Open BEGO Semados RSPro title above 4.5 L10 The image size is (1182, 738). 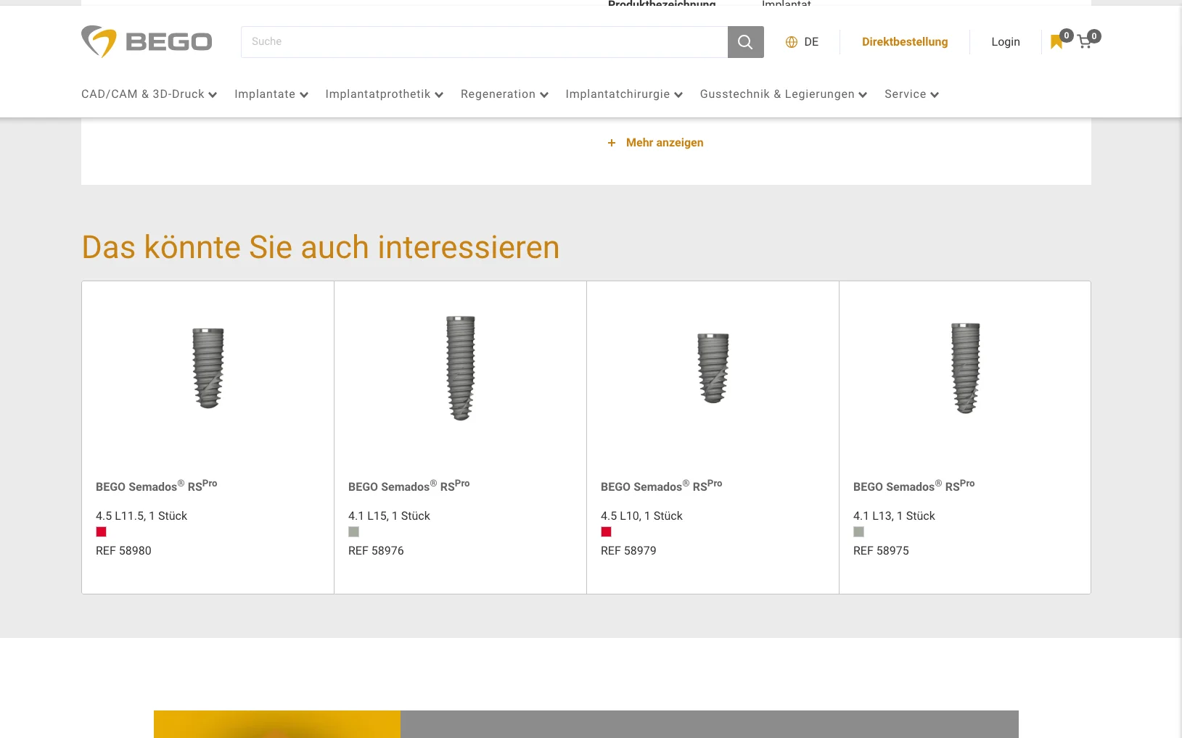661,486
